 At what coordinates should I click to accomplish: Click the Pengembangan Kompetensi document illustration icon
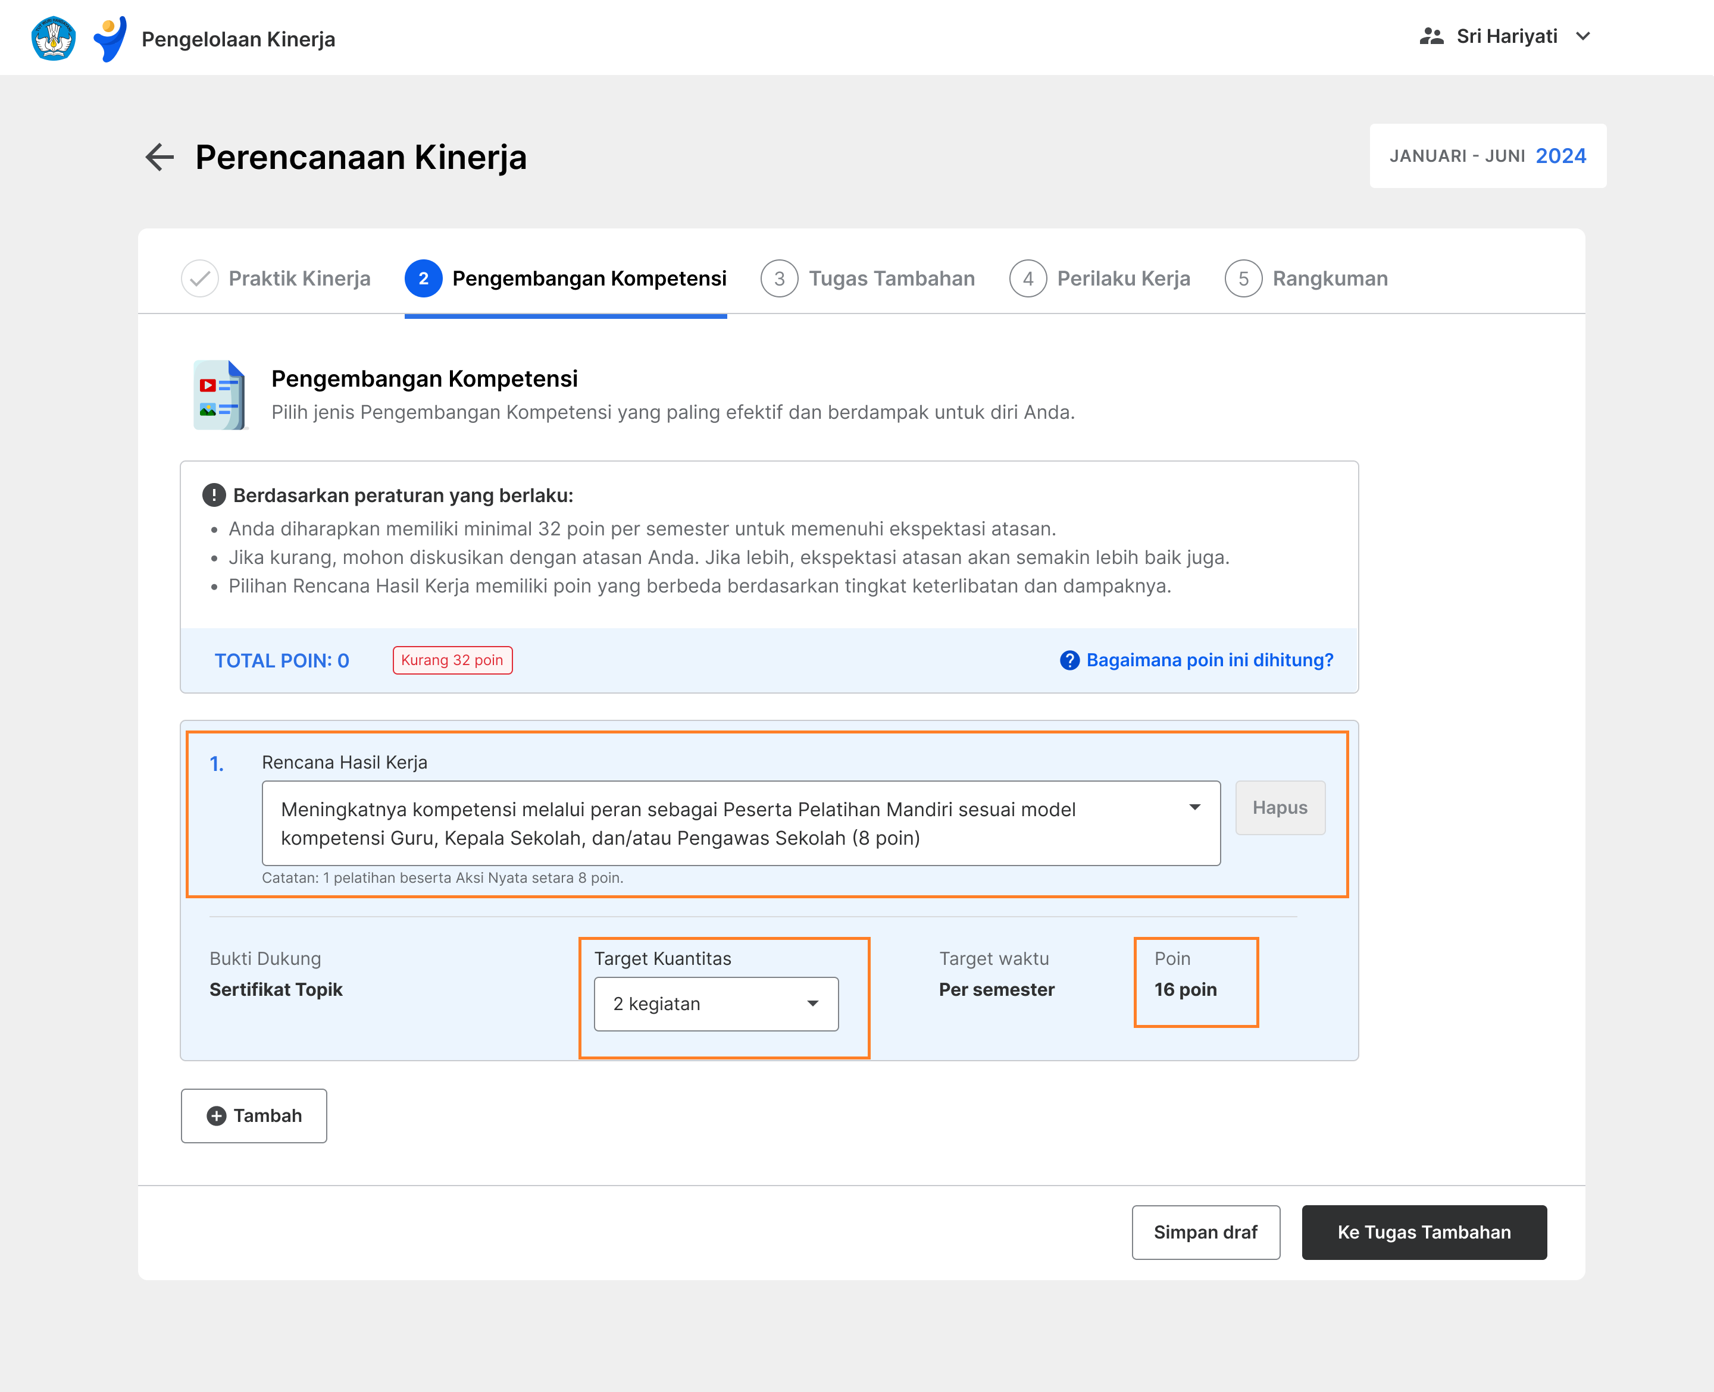(x=219, y=396)
